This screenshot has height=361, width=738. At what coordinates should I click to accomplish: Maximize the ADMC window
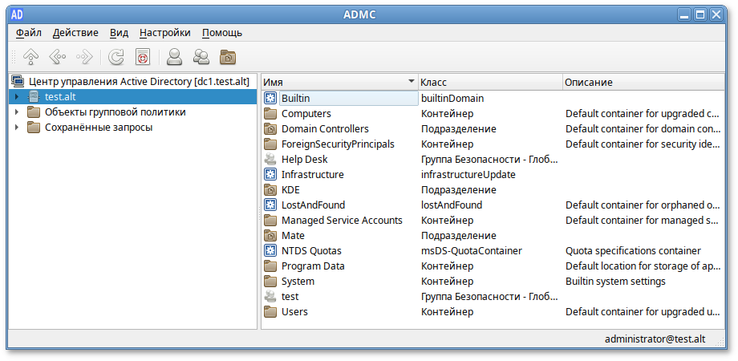(x=699, y=14)
